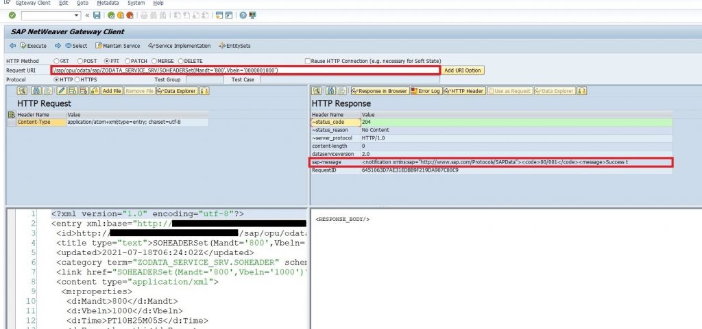The width and height of the screenshot is (702, 329).
Task: Click the Add URI Option button
Action: tap(463, 70)
